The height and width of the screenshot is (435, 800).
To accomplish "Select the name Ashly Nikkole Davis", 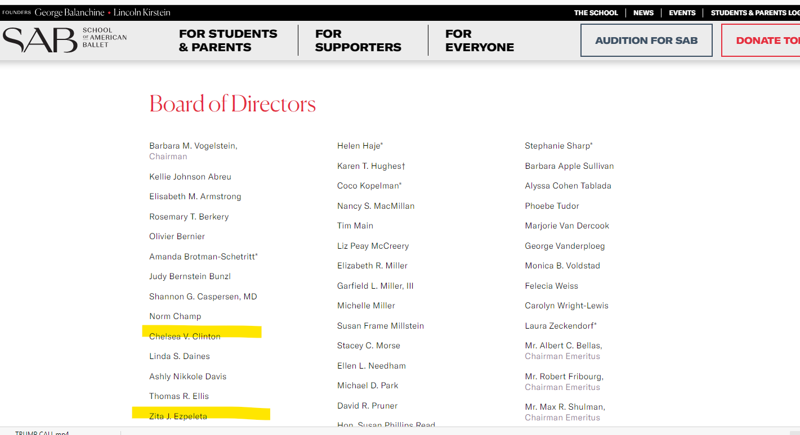I will 188,376.
